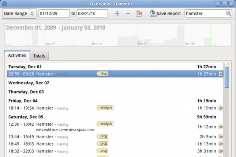
Task: Click the edit activity toolbar icon
Action: pos(139,14)
